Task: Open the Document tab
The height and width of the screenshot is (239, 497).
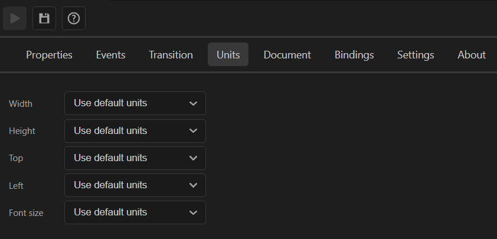Action: pos(287,54)
